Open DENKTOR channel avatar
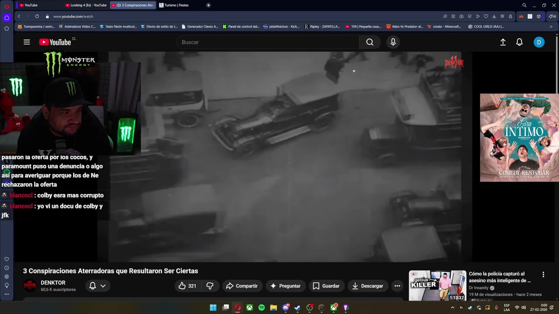This screenshot has height=314, width=559. point(30,286)
